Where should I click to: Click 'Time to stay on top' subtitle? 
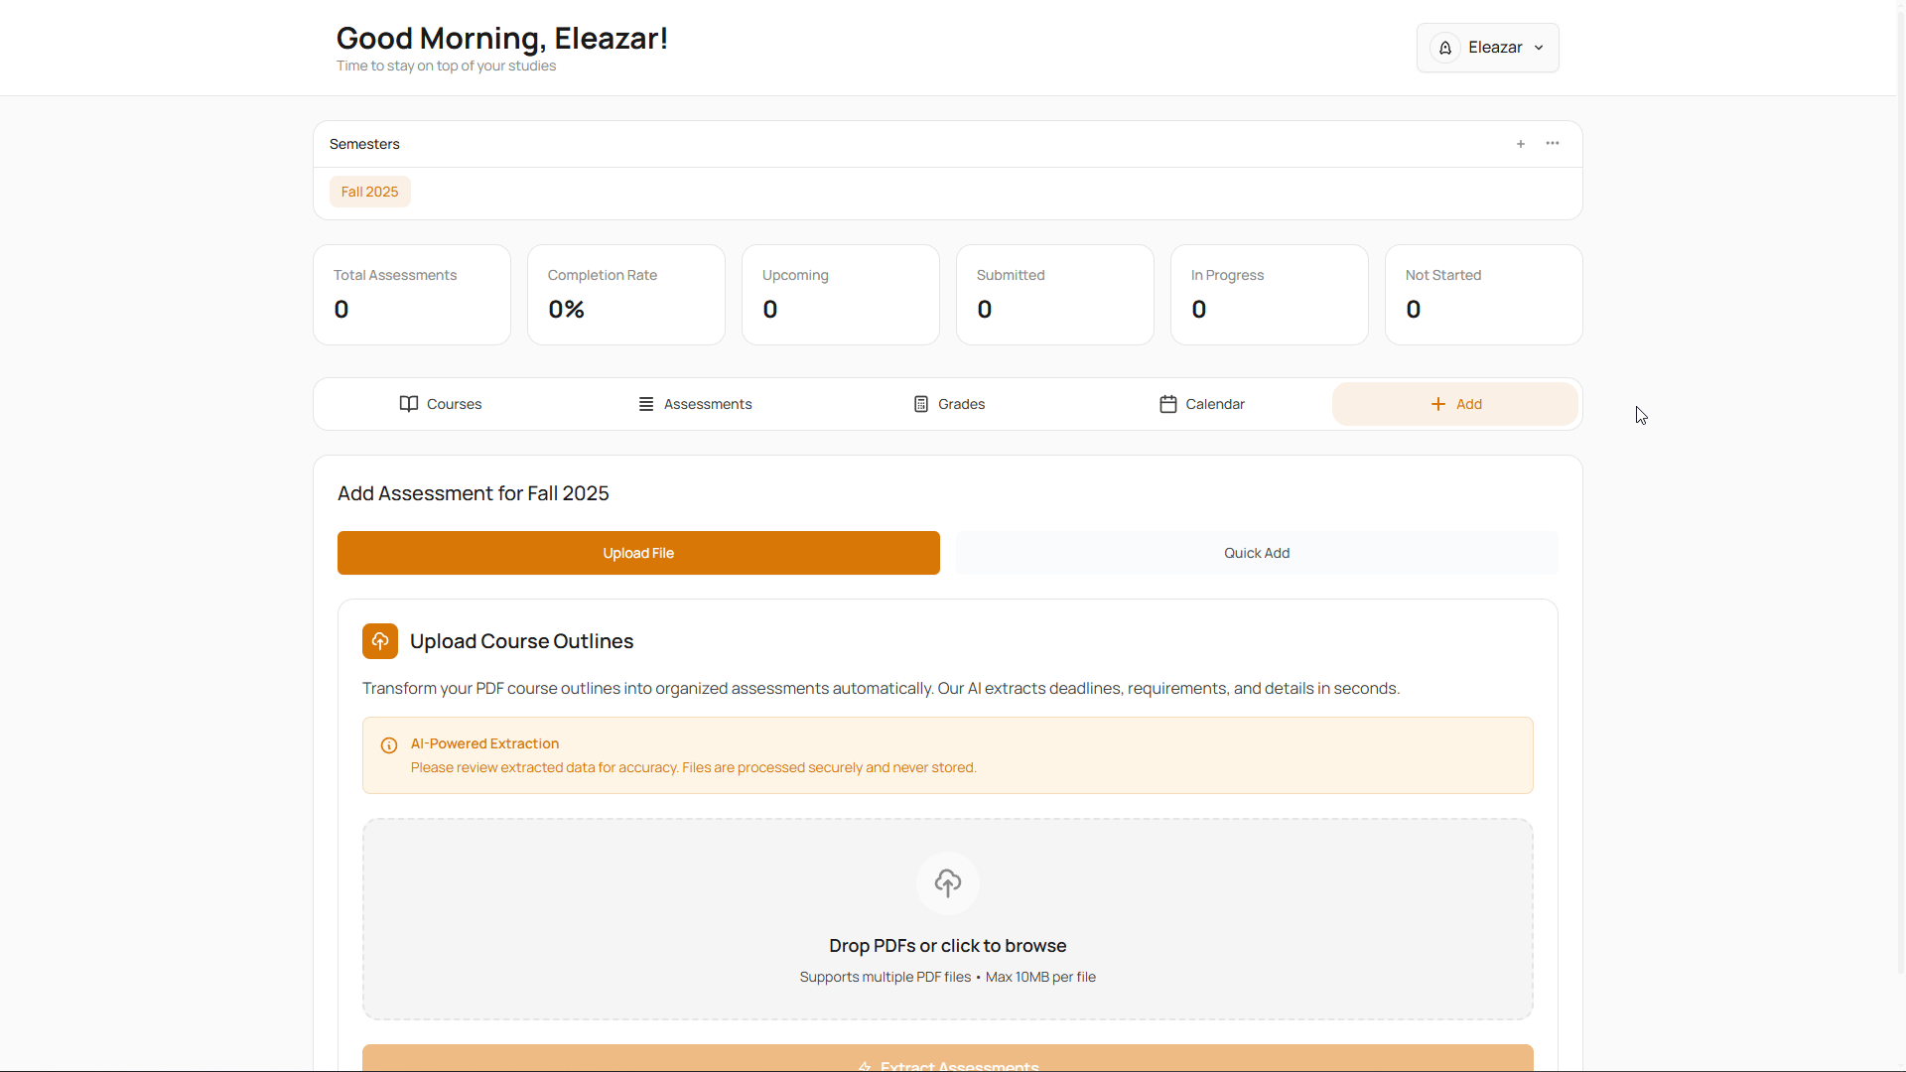pyautogui.click(x=446, y=66)
